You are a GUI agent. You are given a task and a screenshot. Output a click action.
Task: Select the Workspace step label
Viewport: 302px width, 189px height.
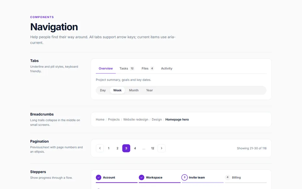[154, 177]
